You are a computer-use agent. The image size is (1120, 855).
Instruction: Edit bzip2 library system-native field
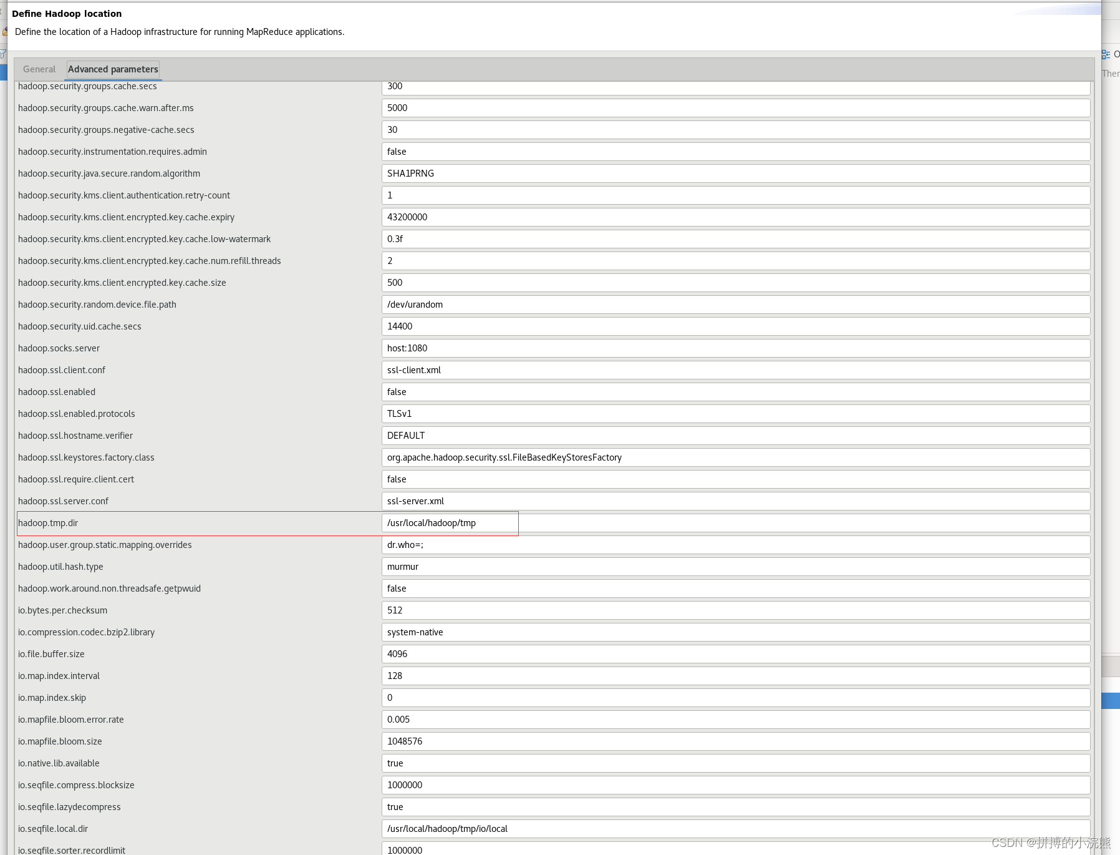tap(736, 632)
